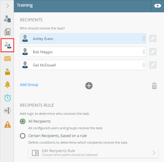Click drag handle on Bob Maggio row

(x=144, y=52)
